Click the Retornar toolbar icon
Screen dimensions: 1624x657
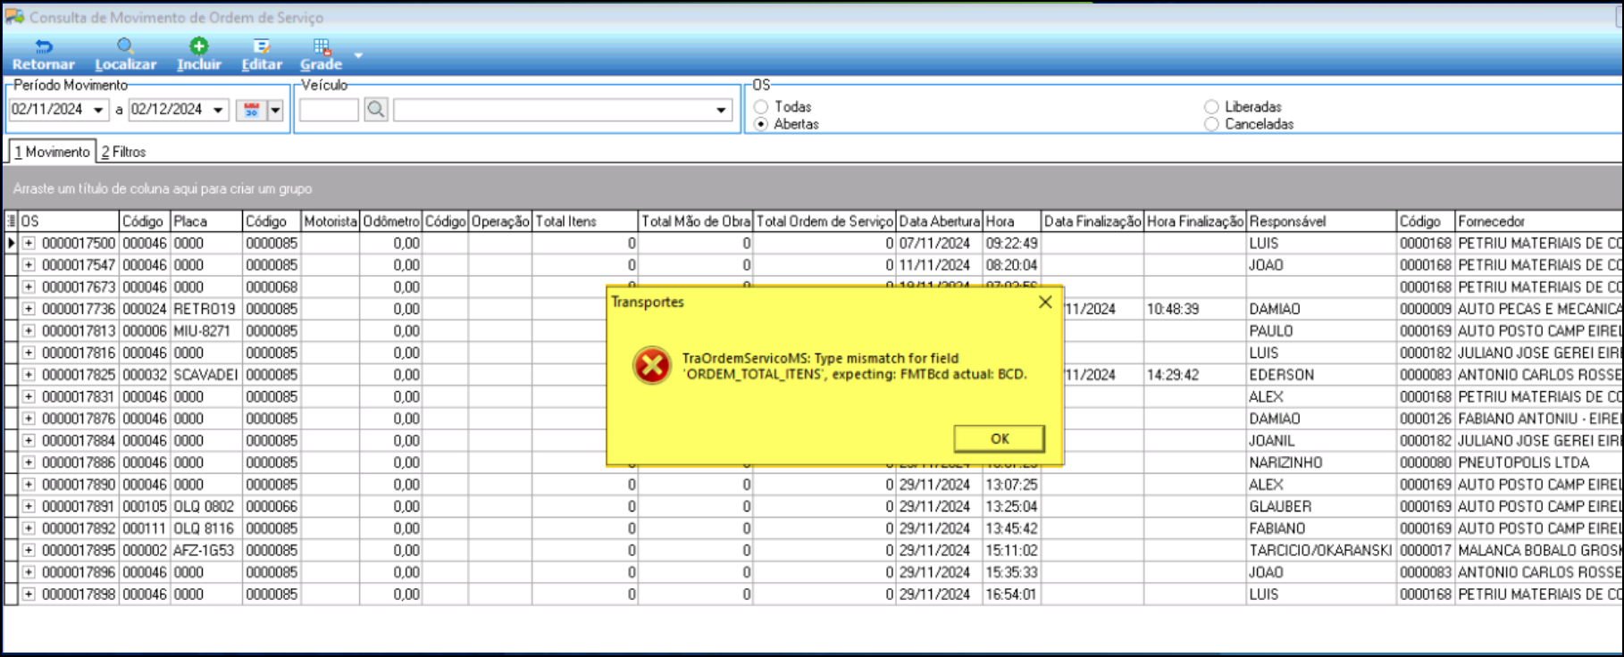click(x=44, y=46)
